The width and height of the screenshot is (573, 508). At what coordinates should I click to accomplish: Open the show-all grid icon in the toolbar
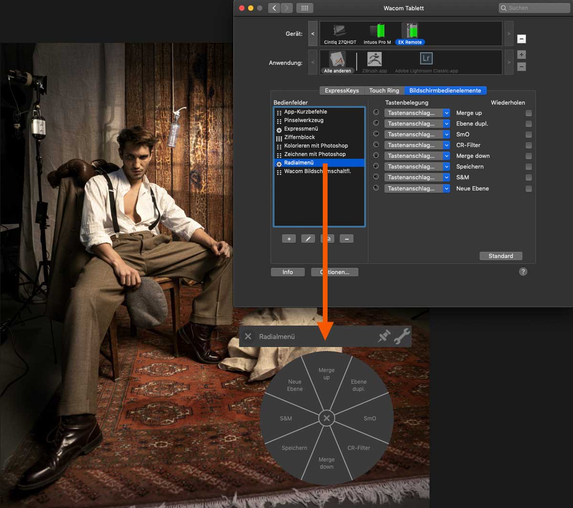[x=305, y=8]
